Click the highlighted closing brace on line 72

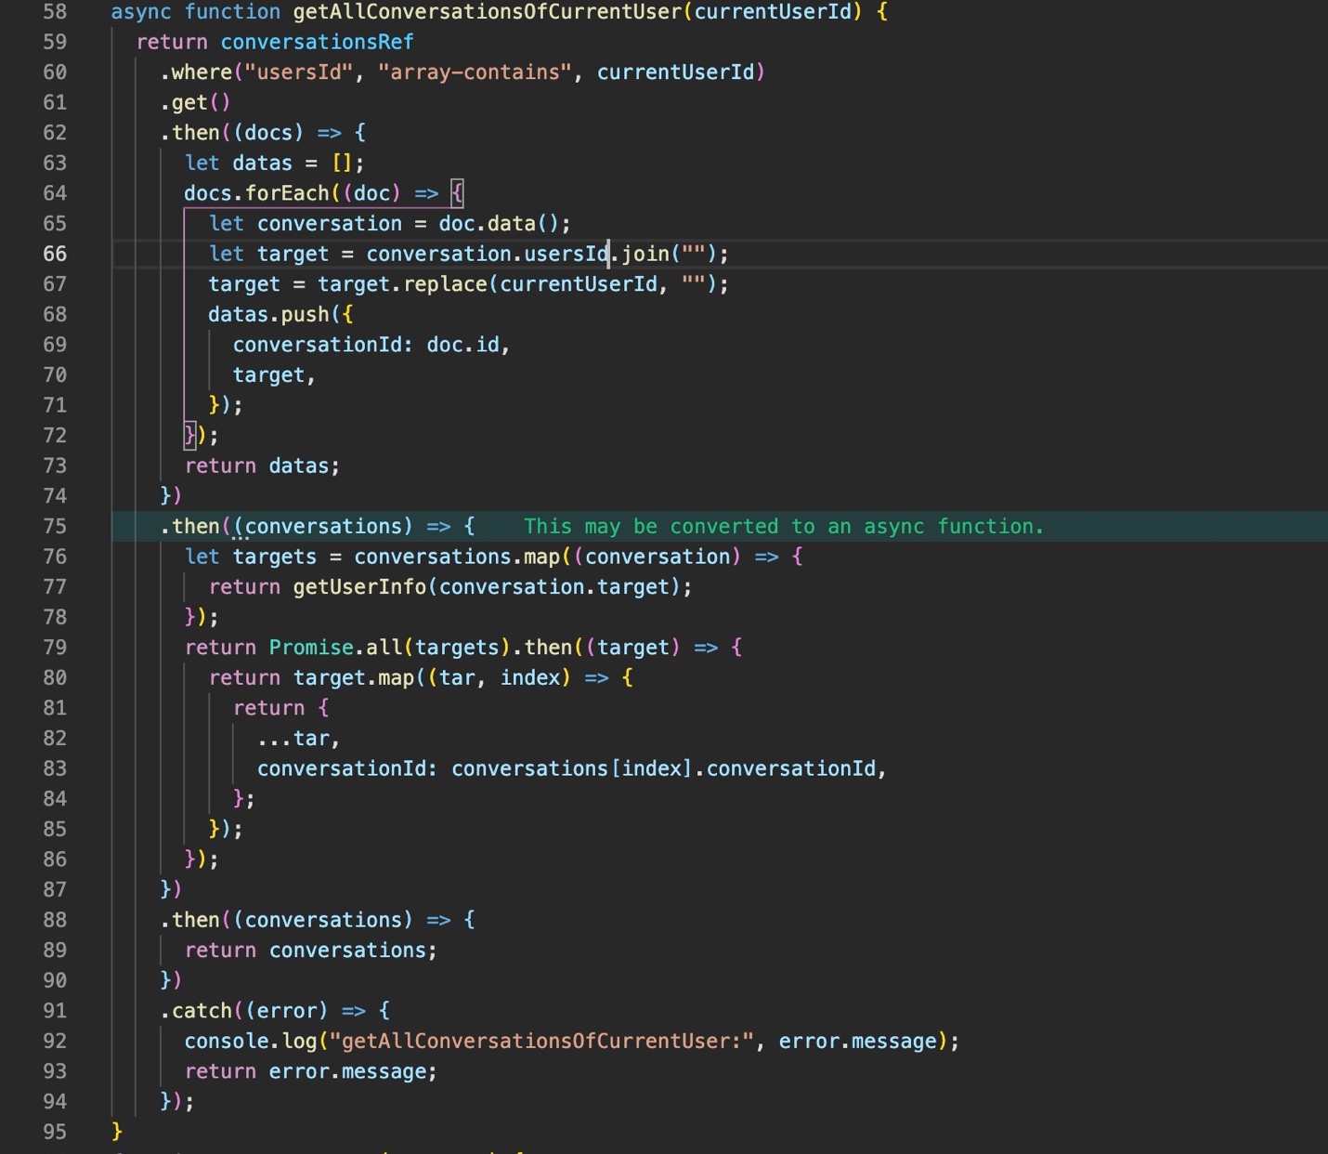(x=190, y=435)
